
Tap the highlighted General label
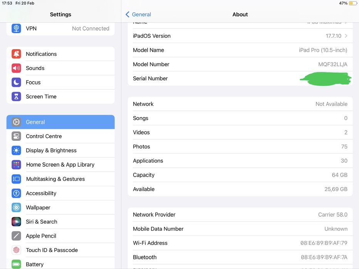(x=35, y=122)
